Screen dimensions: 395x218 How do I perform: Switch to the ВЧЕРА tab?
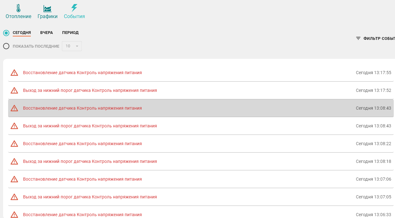pos(46,33)
